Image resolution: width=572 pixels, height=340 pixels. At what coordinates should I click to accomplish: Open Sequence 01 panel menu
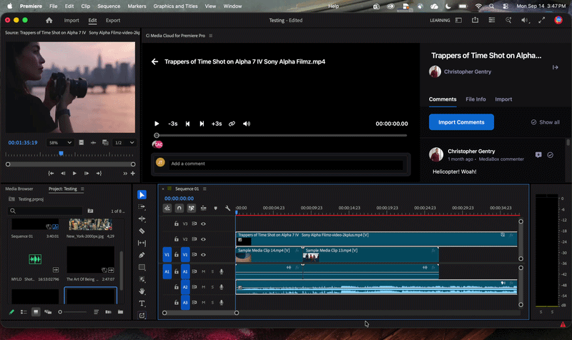pyautogui.click(x=204, y=189)
